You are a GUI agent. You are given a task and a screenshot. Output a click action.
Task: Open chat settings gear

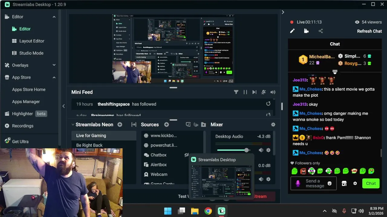point(355,184)
